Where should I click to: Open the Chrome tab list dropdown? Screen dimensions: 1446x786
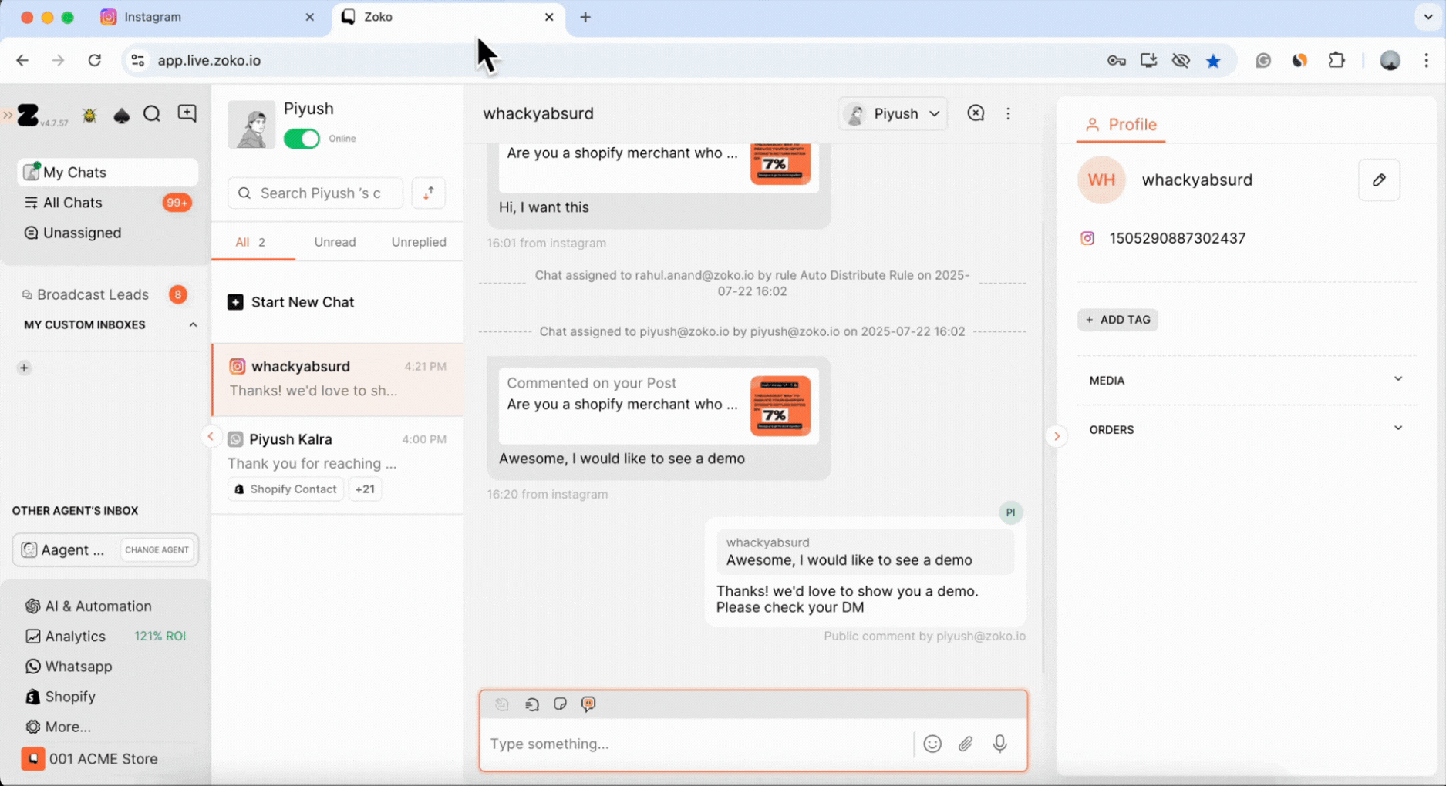click(x=1428, y=17)
